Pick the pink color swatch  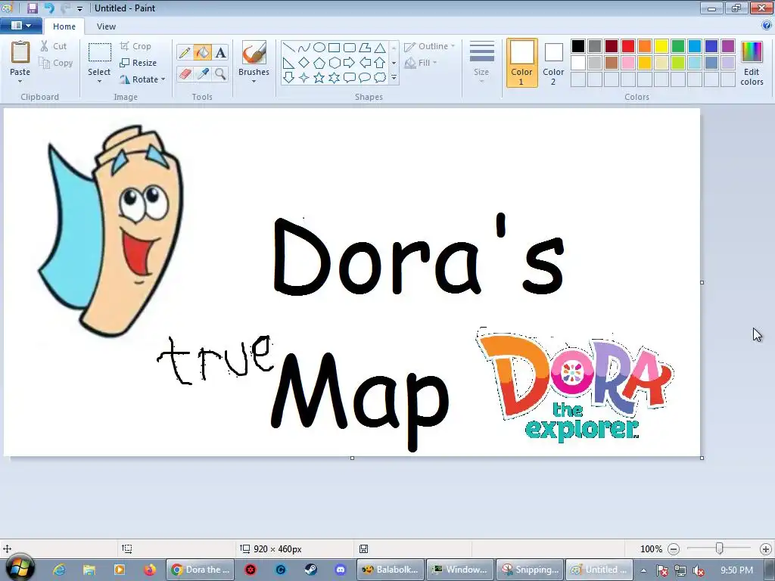point(628,63)
